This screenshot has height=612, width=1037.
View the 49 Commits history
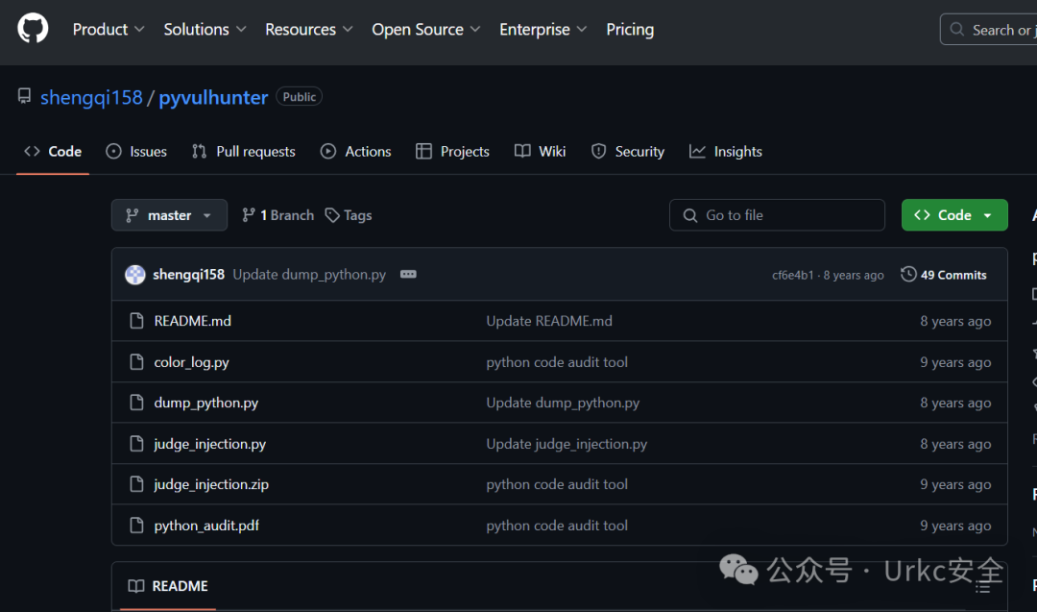point(944,275)
